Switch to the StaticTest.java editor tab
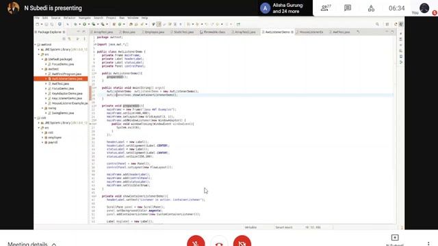This screenshot has width=438, height=246. pyautogui.click(x=182, y=32)
